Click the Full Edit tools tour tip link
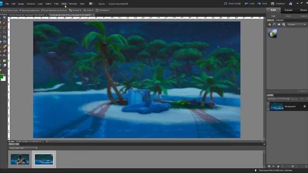This screenshot has width=308, height=173. pyautogui.click(x=275, y=171)
